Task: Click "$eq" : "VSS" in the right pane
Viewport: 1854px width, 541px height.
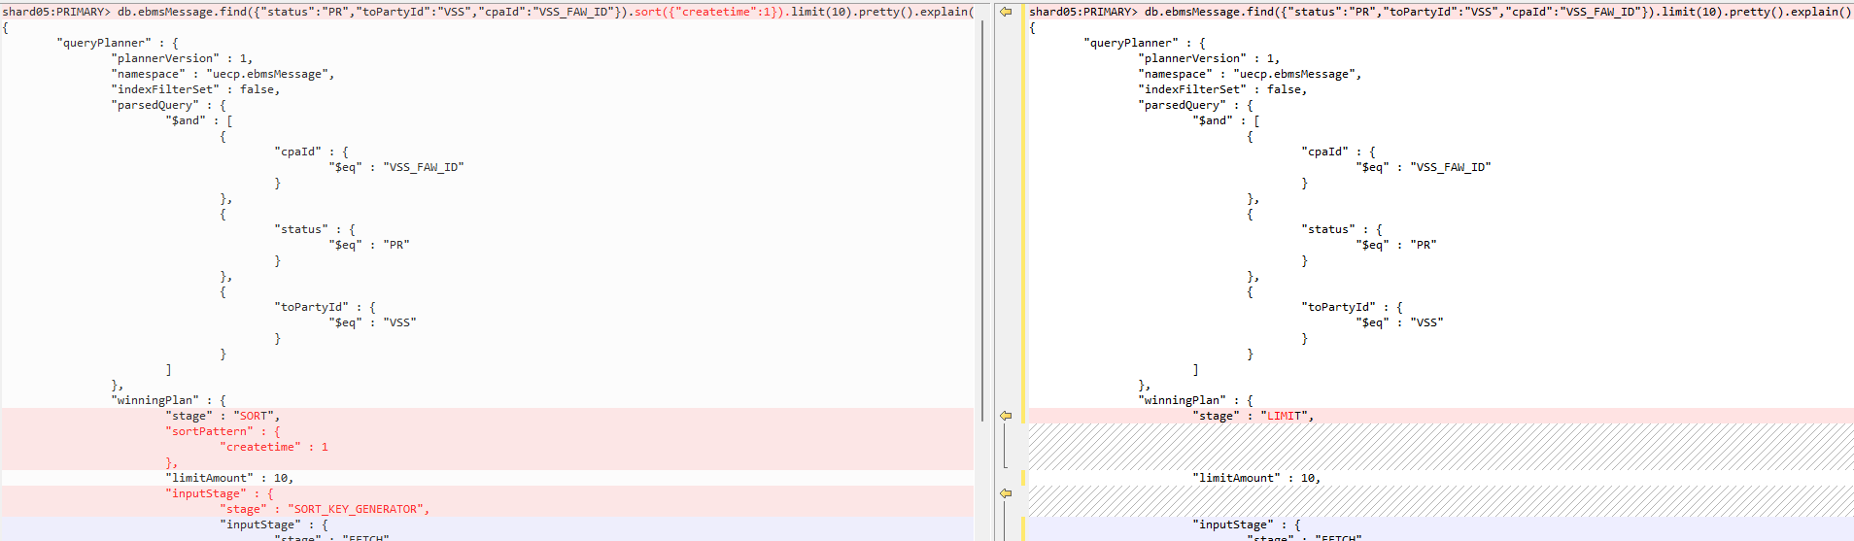Action: [1399, 322]
